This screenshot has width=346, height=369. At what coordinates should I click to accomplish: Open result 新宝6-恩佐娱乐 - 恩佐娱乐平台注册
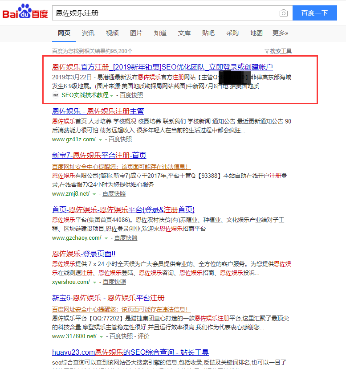(108, 298)
